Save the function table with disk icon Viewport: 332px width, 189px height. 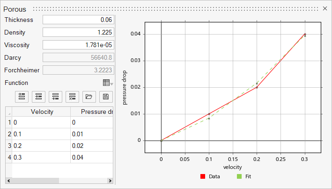click(106, 97)
